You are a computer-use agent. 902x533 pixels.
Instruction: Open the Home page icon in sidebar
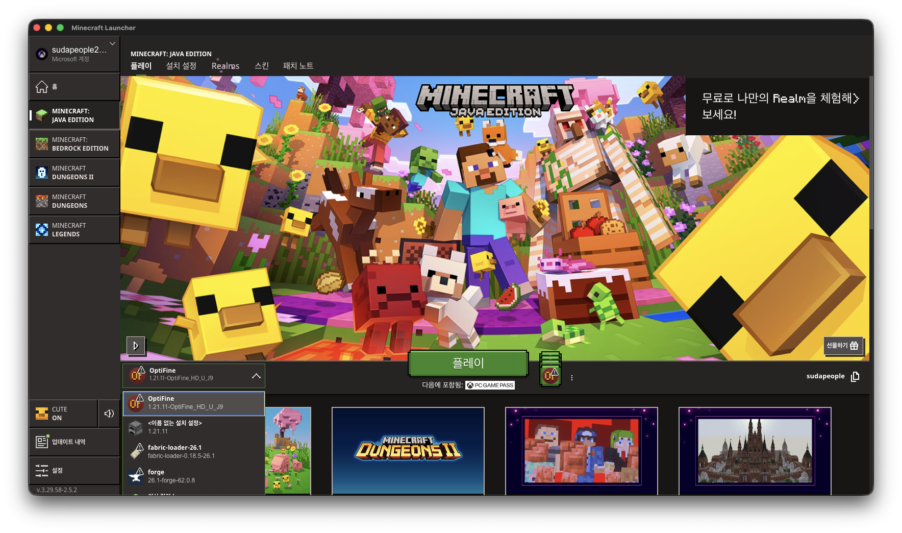point(42,87)
